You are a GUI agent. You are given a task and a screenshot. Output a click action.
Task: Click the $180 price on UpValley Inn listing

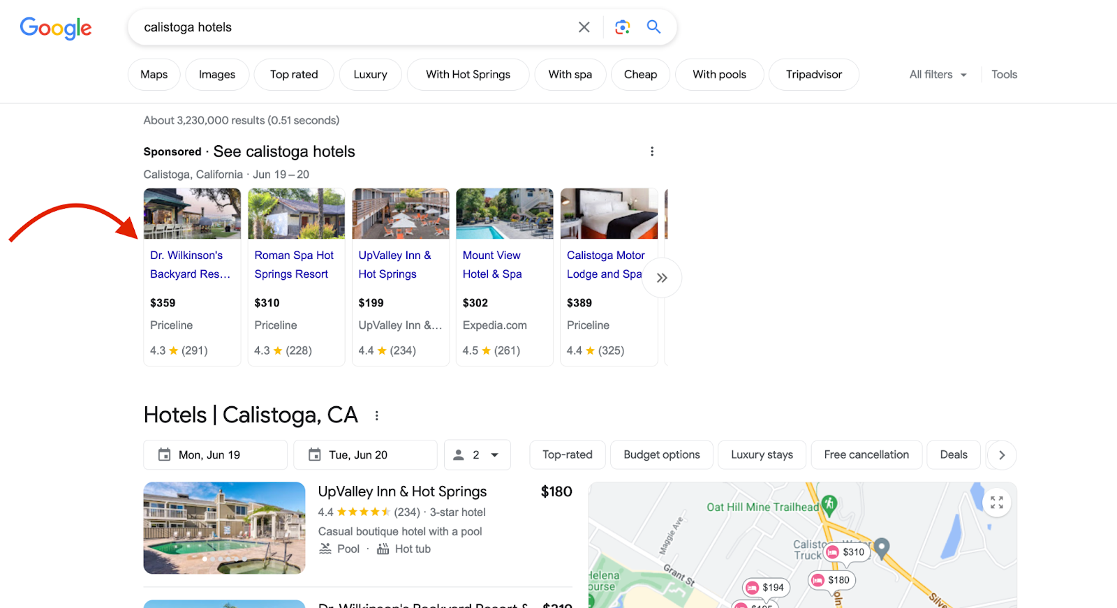(556, 492)
